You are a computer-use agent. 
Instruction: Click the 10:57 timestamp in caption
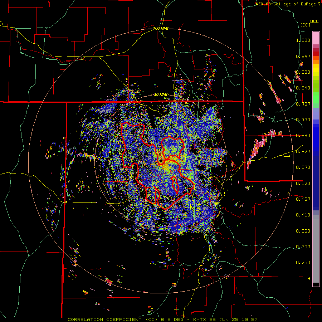[x=250, y=319]
